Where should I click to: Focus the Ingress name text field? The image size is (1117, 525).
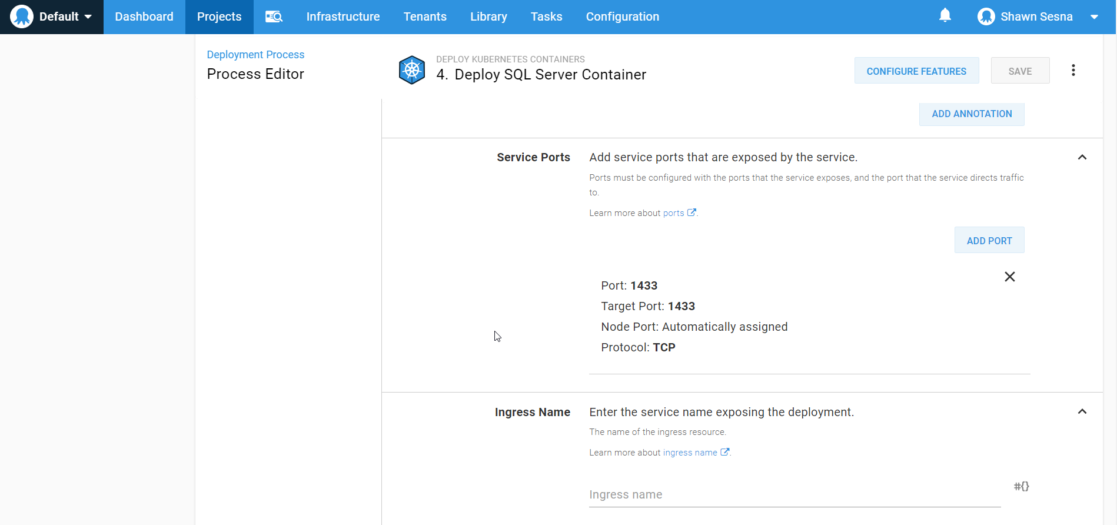tap(794, 494)
